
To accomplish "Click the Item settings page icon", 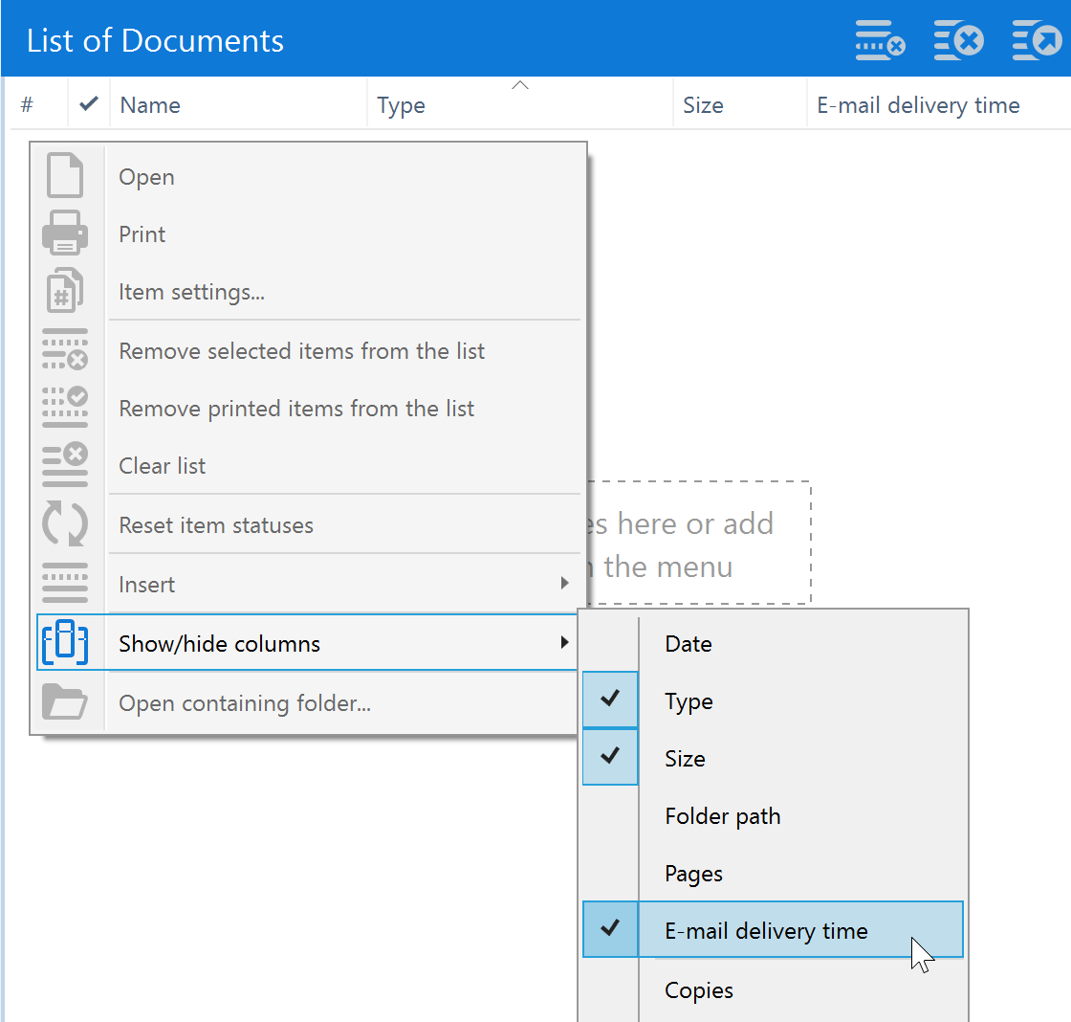I will pyautogui.click(x=65, y=291).
